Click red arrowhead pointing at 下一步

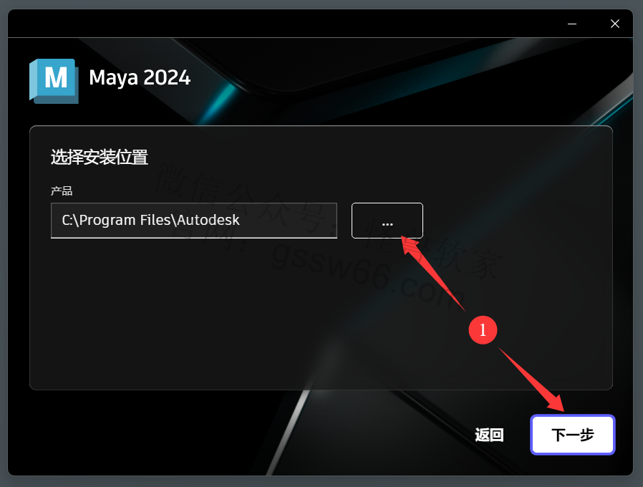[556, 403]
